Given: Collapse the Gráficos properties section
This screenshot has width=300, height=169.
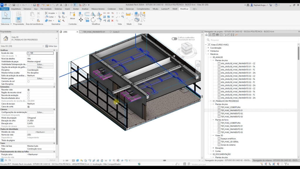Looking at the screenshot, I should 54,50.
